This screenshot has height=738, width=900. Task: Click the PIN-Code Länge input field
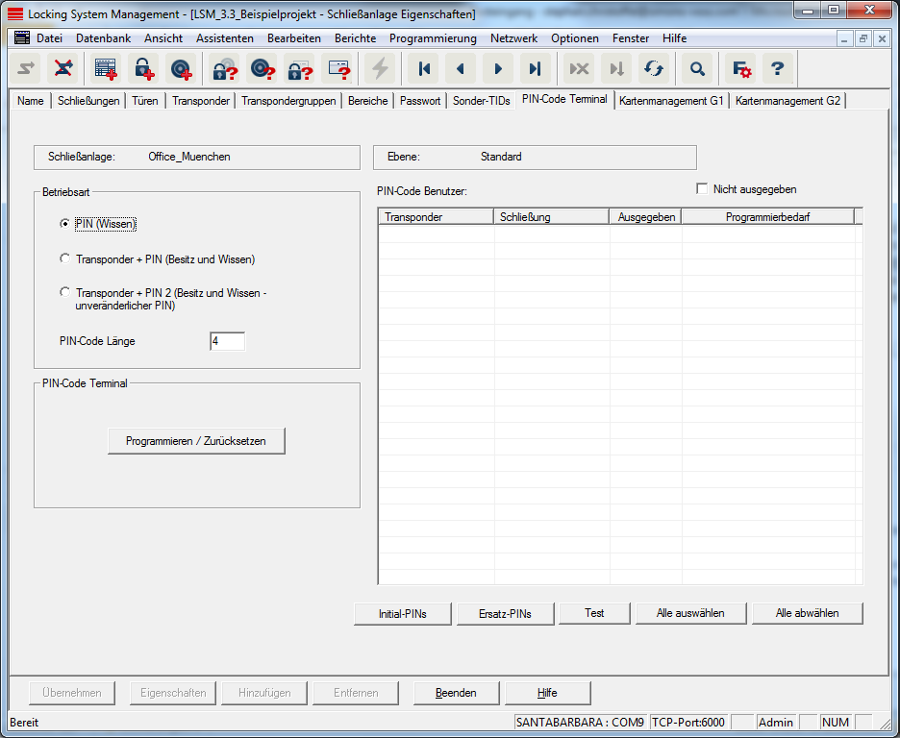pyautogui.click(x=227, y=341)
